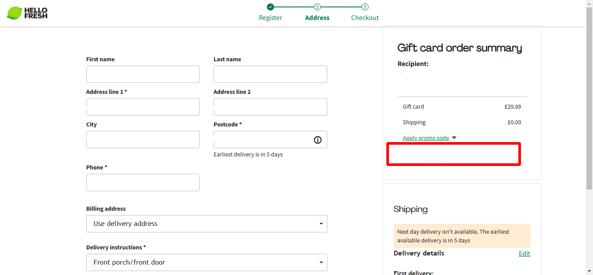Focus the Last name field
Image resolution: width=593 pixels, height=275 pixels.
[x=270, y=74]
